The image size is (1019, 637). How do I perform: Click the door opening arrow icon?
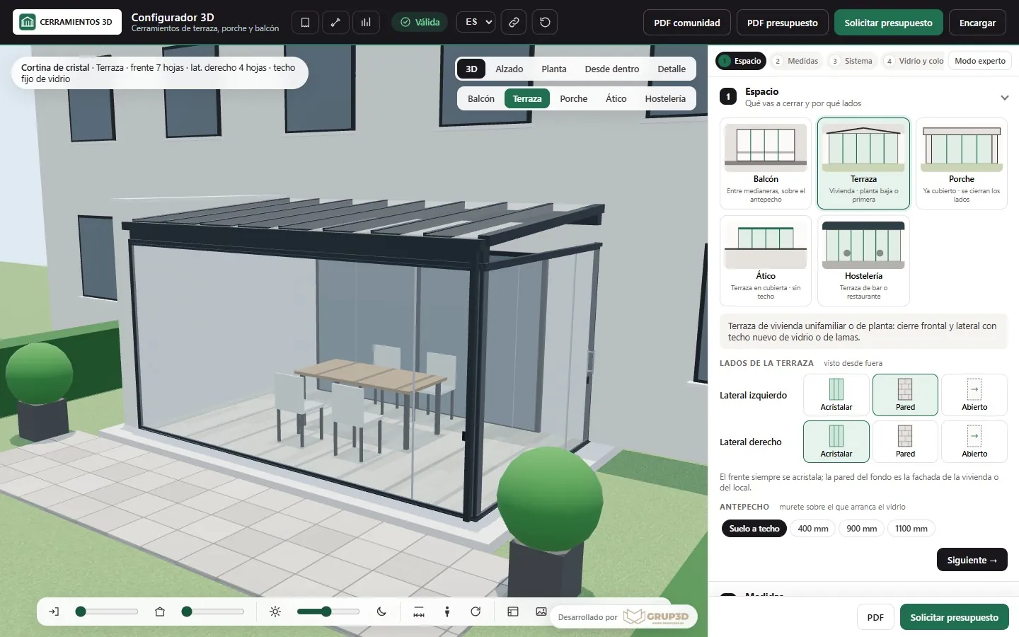click(54, 612)
